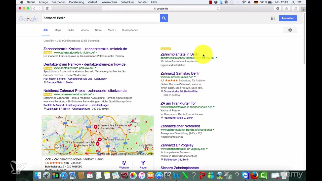Open Zahnarzt Dr.Vogeley ad link
Screen dimensions: 322x181
[x=177, y=145]
